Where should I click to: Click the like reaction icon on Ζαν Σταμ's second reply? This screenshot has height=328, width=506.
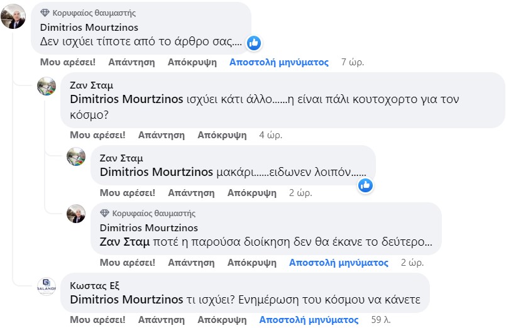tap(365, 185)
